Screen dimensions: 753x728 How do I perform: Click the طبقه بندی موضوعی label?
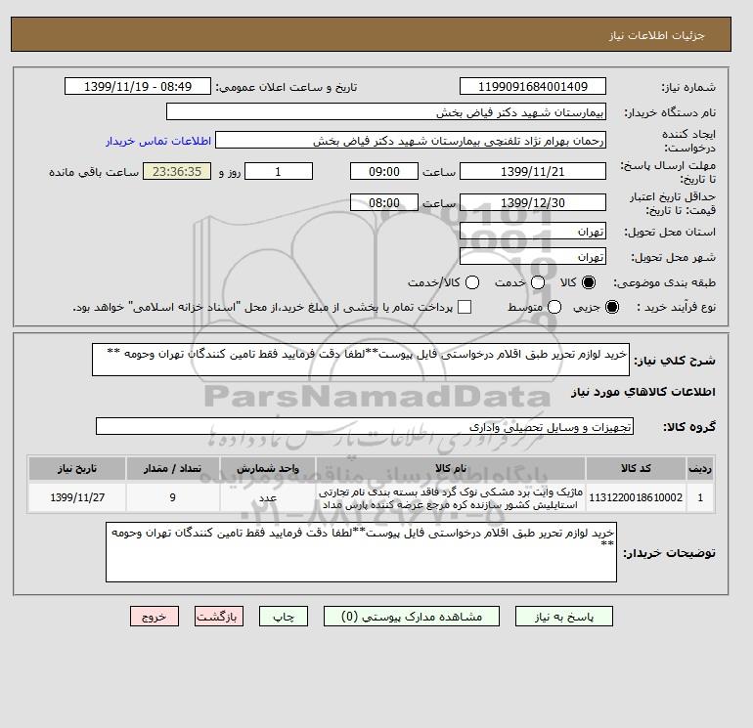click(665, 283)
